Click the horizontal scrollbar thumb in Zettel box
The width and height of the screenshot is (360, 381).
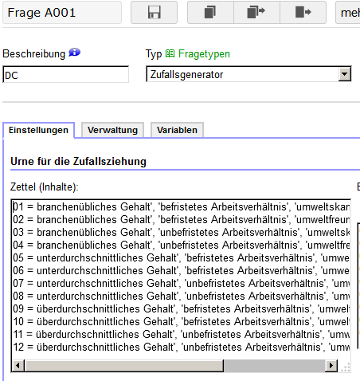point(123,366)
